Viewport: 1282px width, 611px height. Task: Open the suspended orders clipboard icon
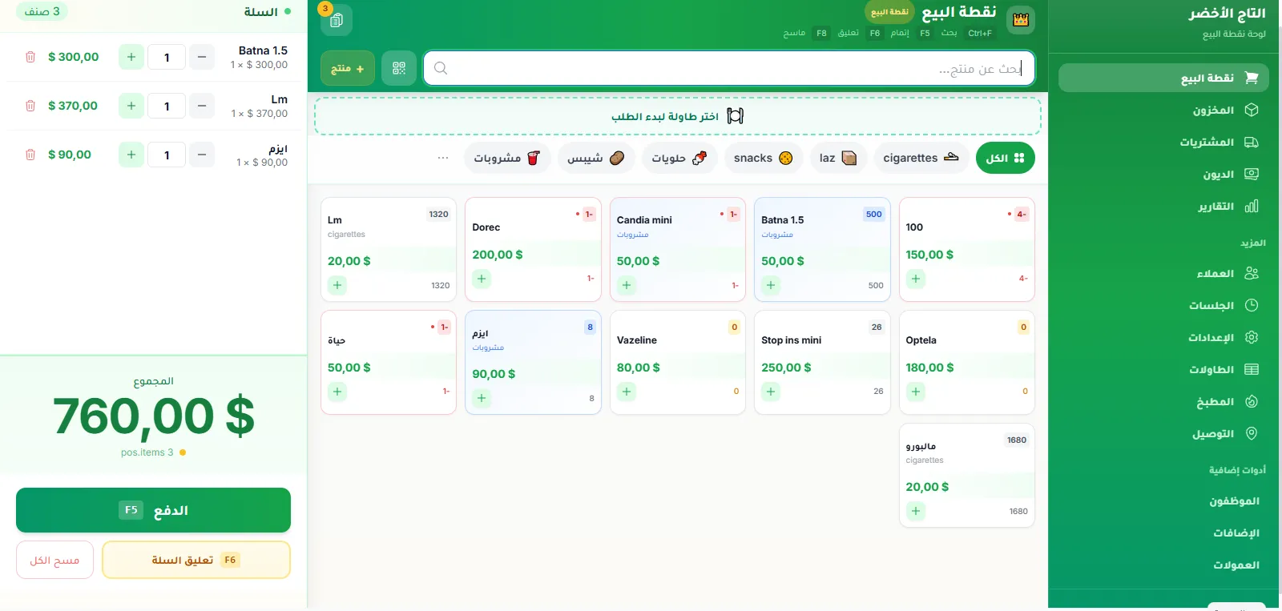(x=337, y=20)
